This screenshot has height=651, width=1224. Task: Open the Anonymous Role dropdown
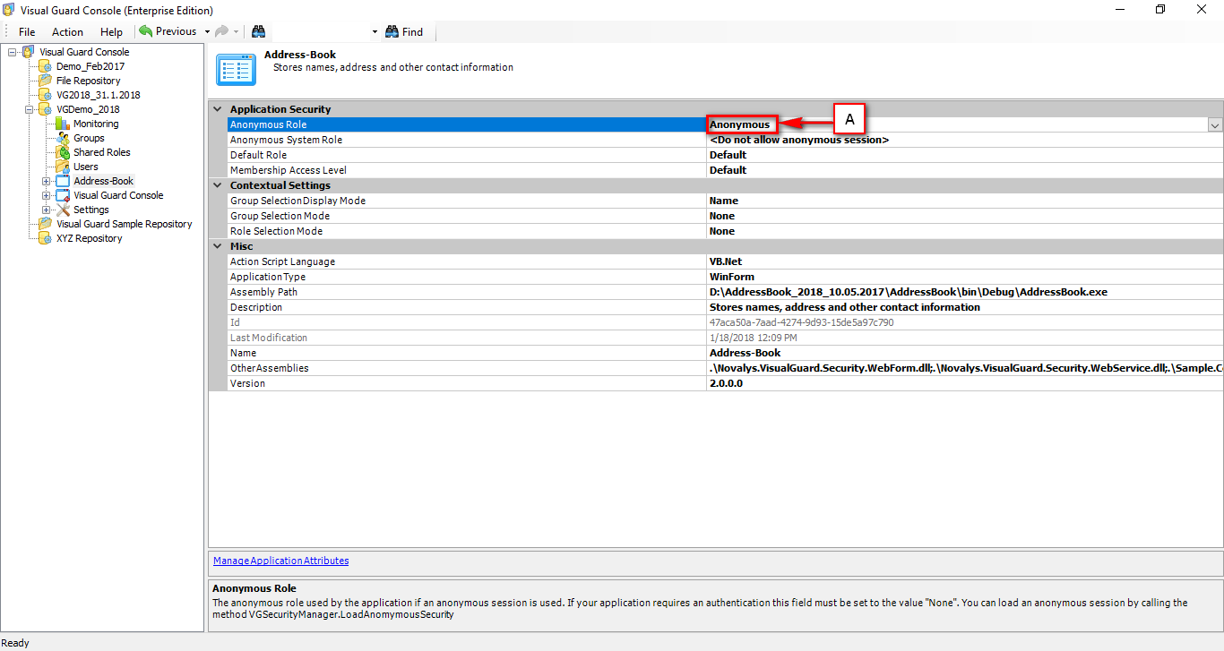pos(1214,124)
